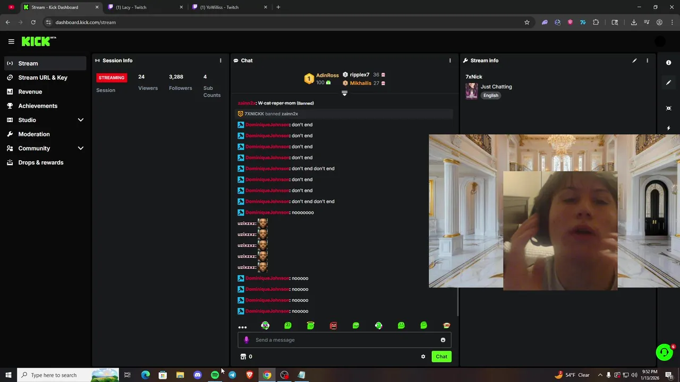Click the Kick logo

(x=38, y=41)
